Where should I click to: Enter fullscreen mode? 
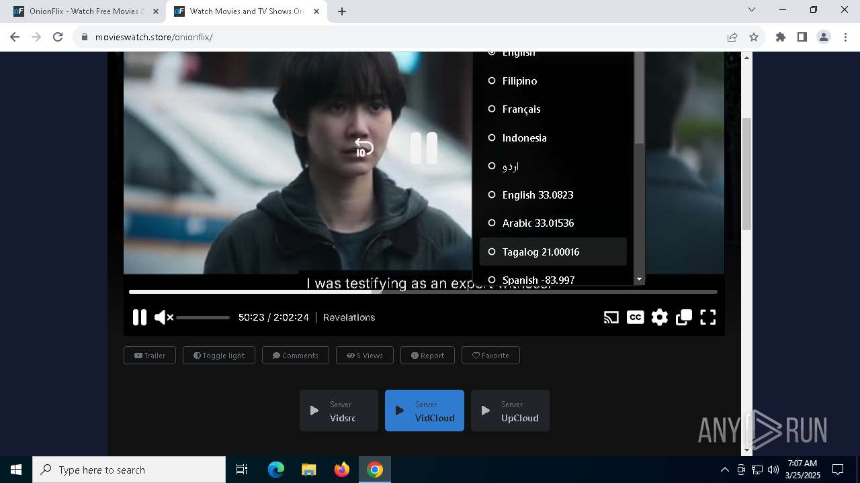click(x=708, y=317)
